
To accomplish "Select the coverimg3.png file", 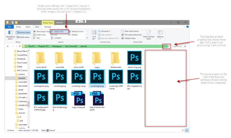I will click(97, 78).
